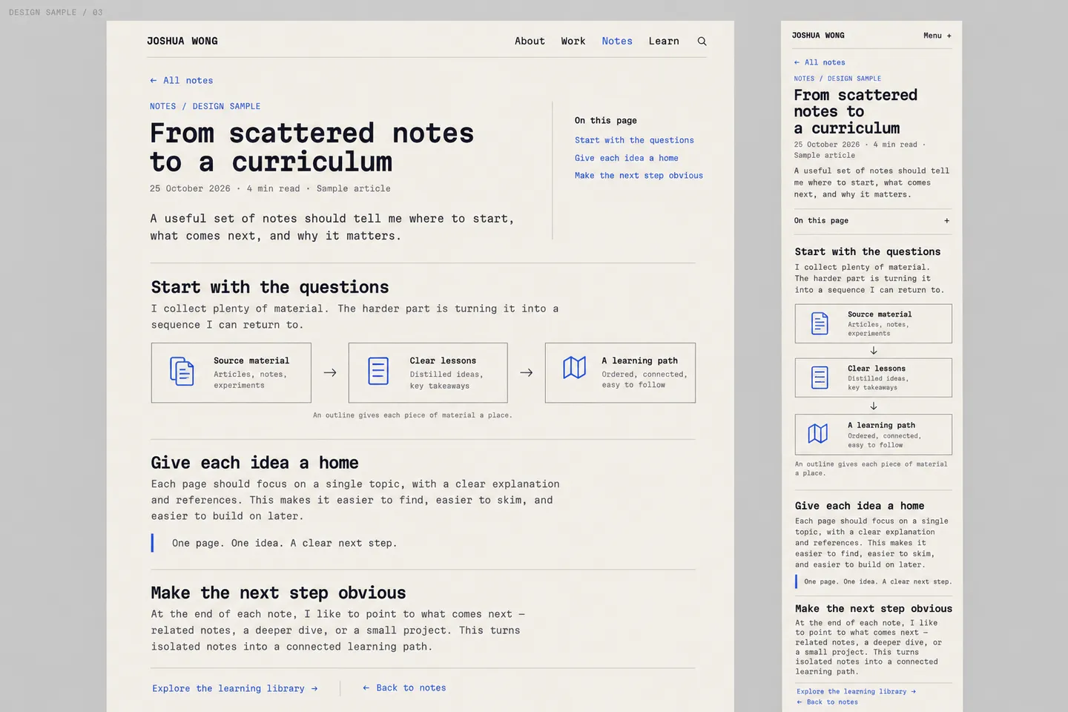
Task: Click the learning path map icon in mobile view
Action: coord(817,433)
